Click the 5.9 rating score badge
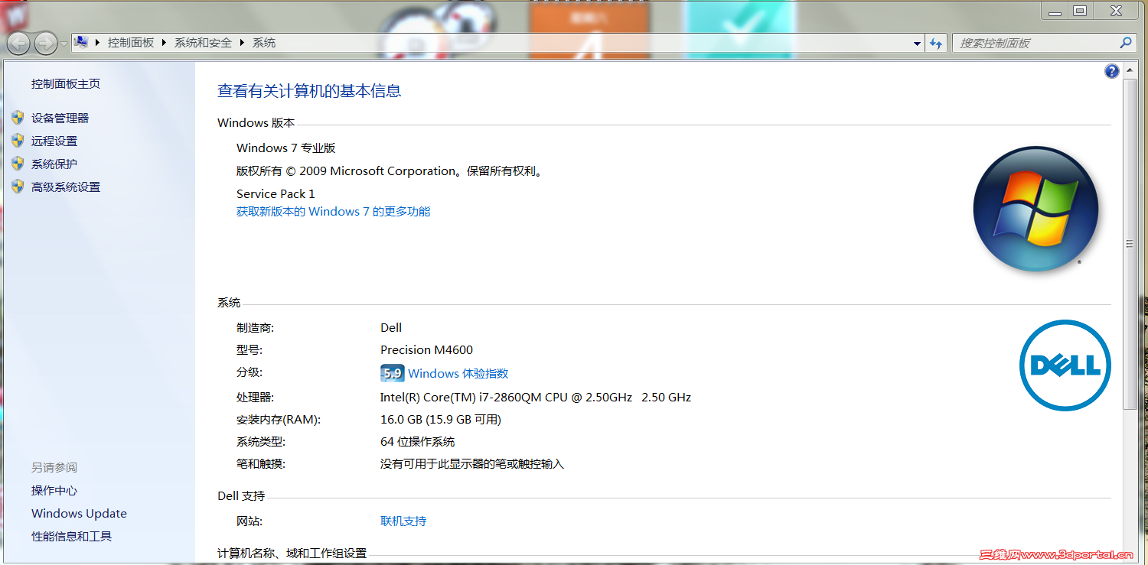1148x565 pixels. click(392, 373)
